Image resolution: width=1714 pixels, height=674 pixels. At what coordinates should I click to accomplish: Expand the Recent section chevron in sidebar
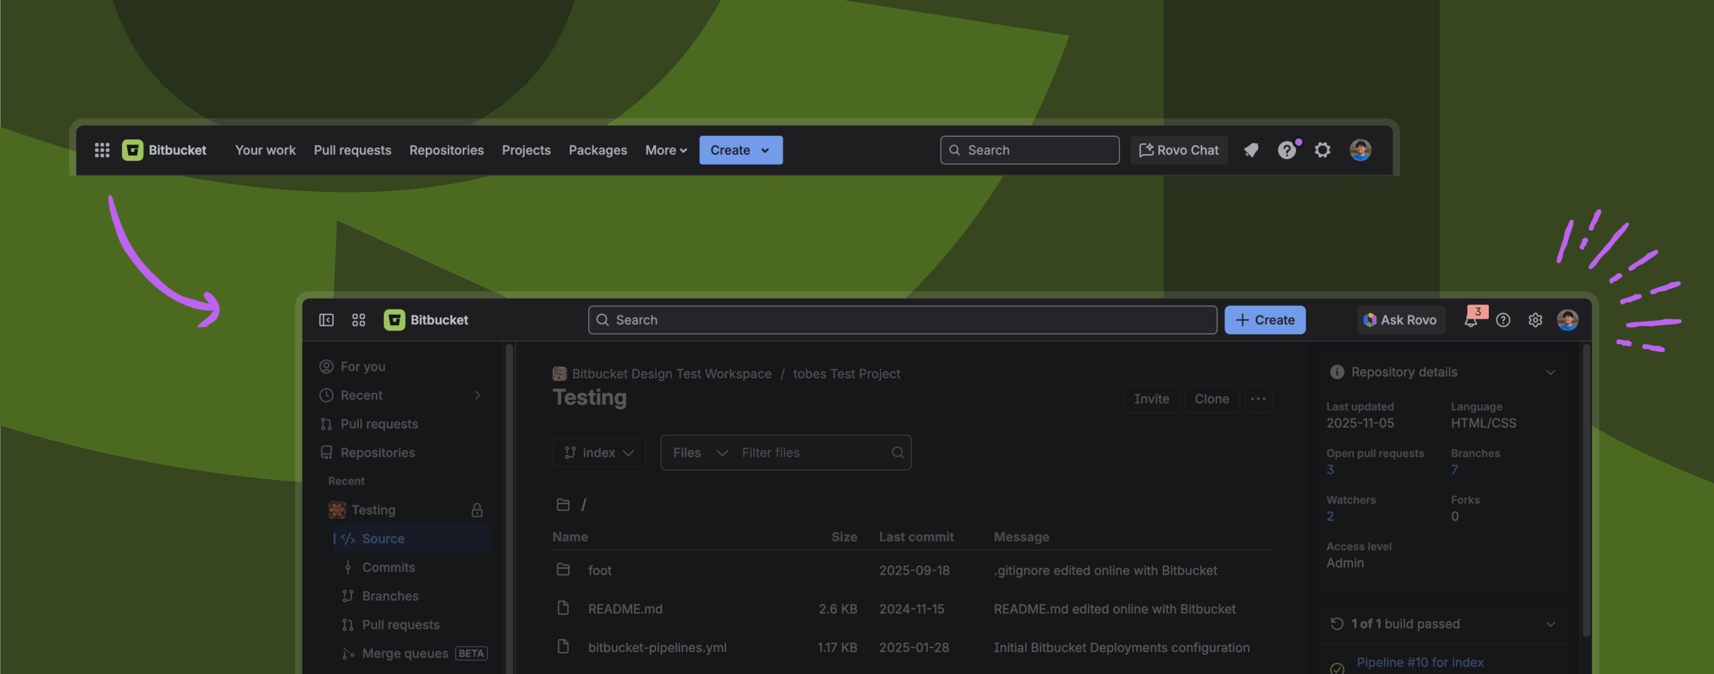click(x=477, y=396)
